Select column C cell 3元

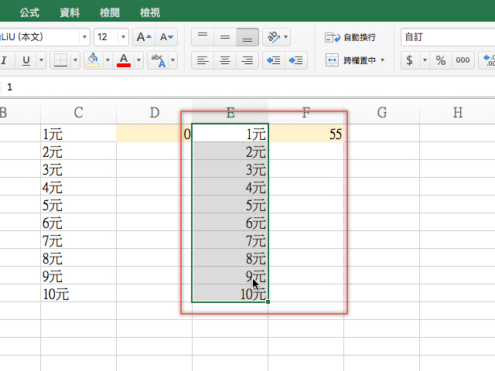[79, 169]
